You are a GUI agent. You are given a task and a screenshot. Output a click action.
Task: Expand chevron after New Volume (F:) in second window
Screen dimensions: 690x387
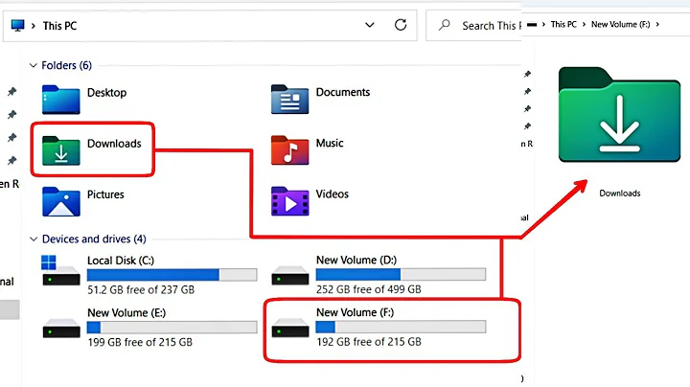657,25
